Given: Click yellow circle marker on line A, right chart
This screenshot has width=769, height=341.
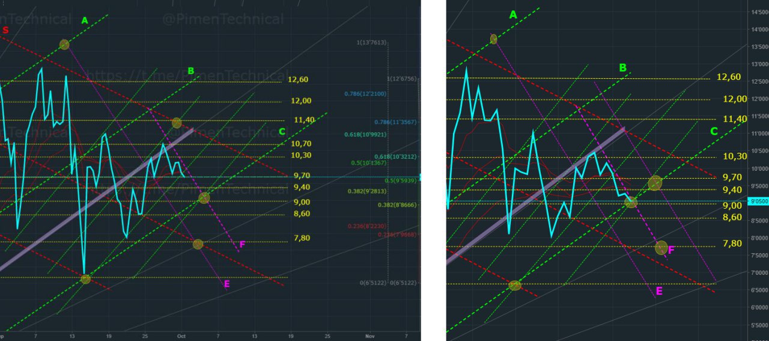Looking at the screenshot, I should (494, 39).
